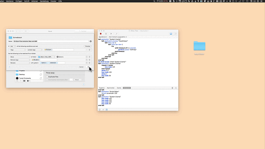Open the Hilfe menu
The width and height of the screenshot is (265, 149).
60,1
